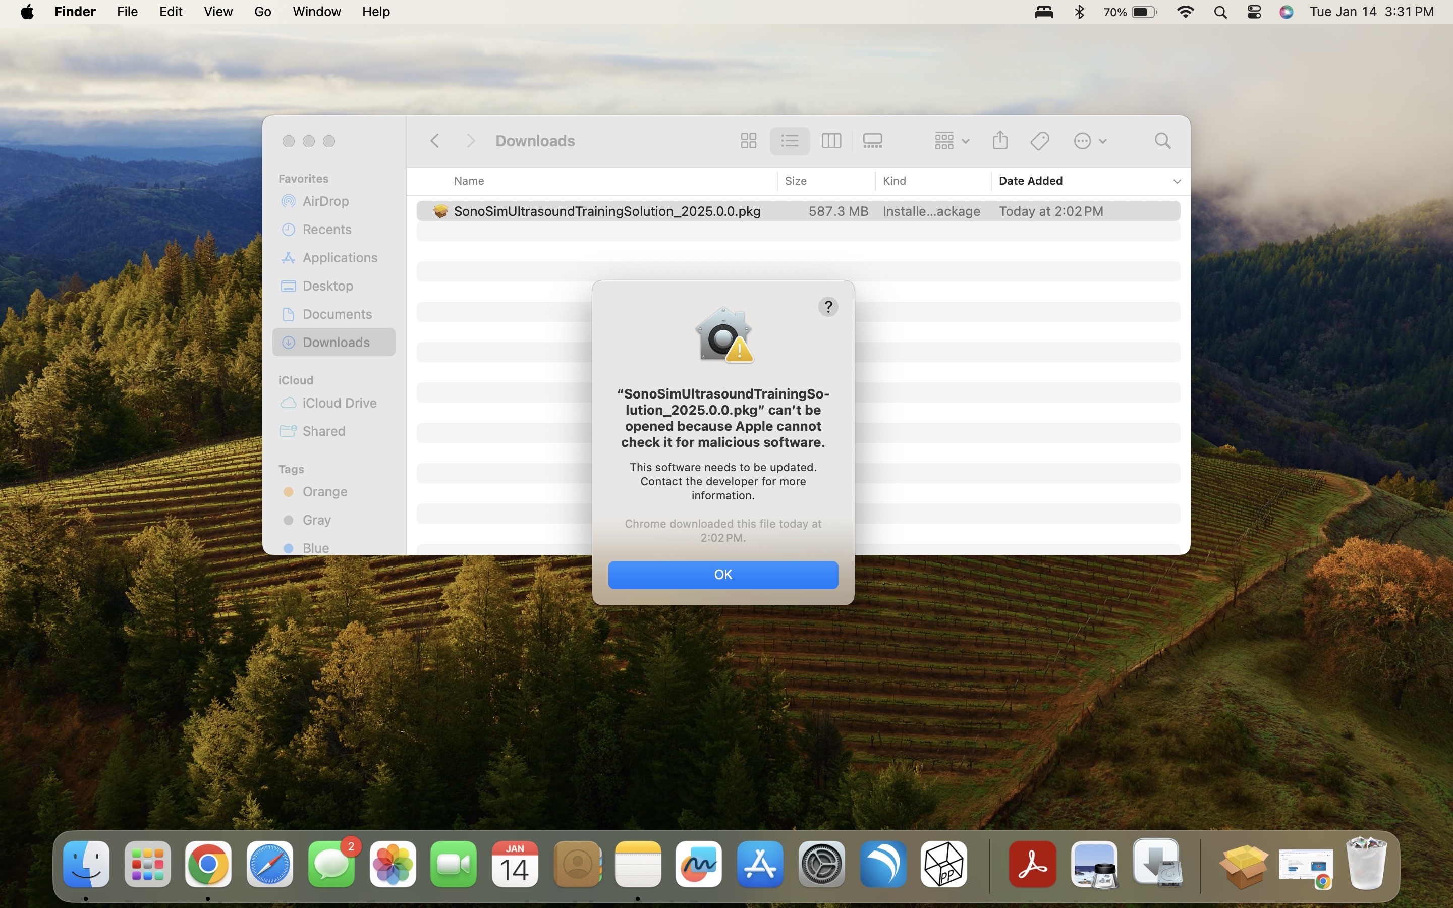Open System Settings from the Dock

(x=822, y=865)
